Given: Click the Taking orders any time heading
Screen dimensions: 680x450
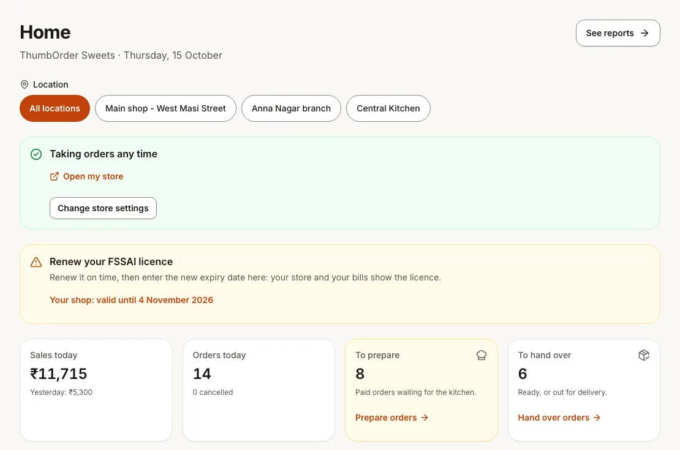Looking at the screenshot, I should click(x=103, y=154).
